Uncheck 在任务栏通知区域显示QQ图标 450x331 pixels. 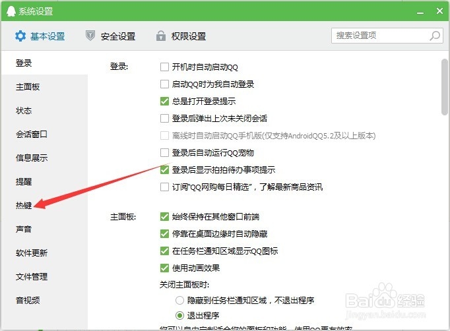click(x=164, y=251)
